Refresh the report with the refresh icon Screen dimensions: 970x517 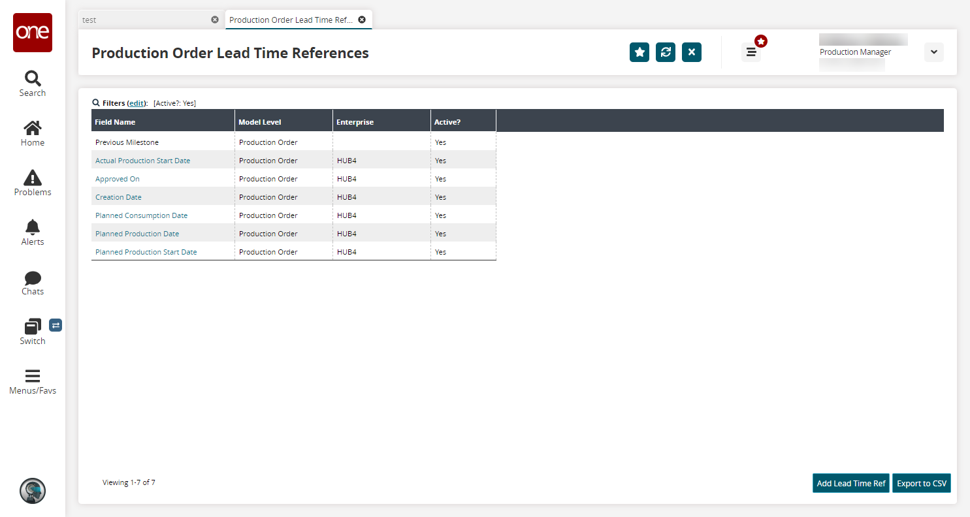coord(666,52)
